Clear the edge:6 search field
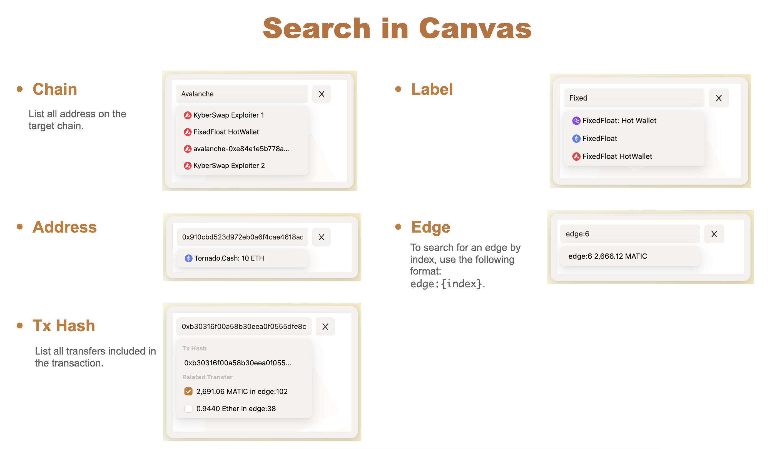 coord(714,234)
